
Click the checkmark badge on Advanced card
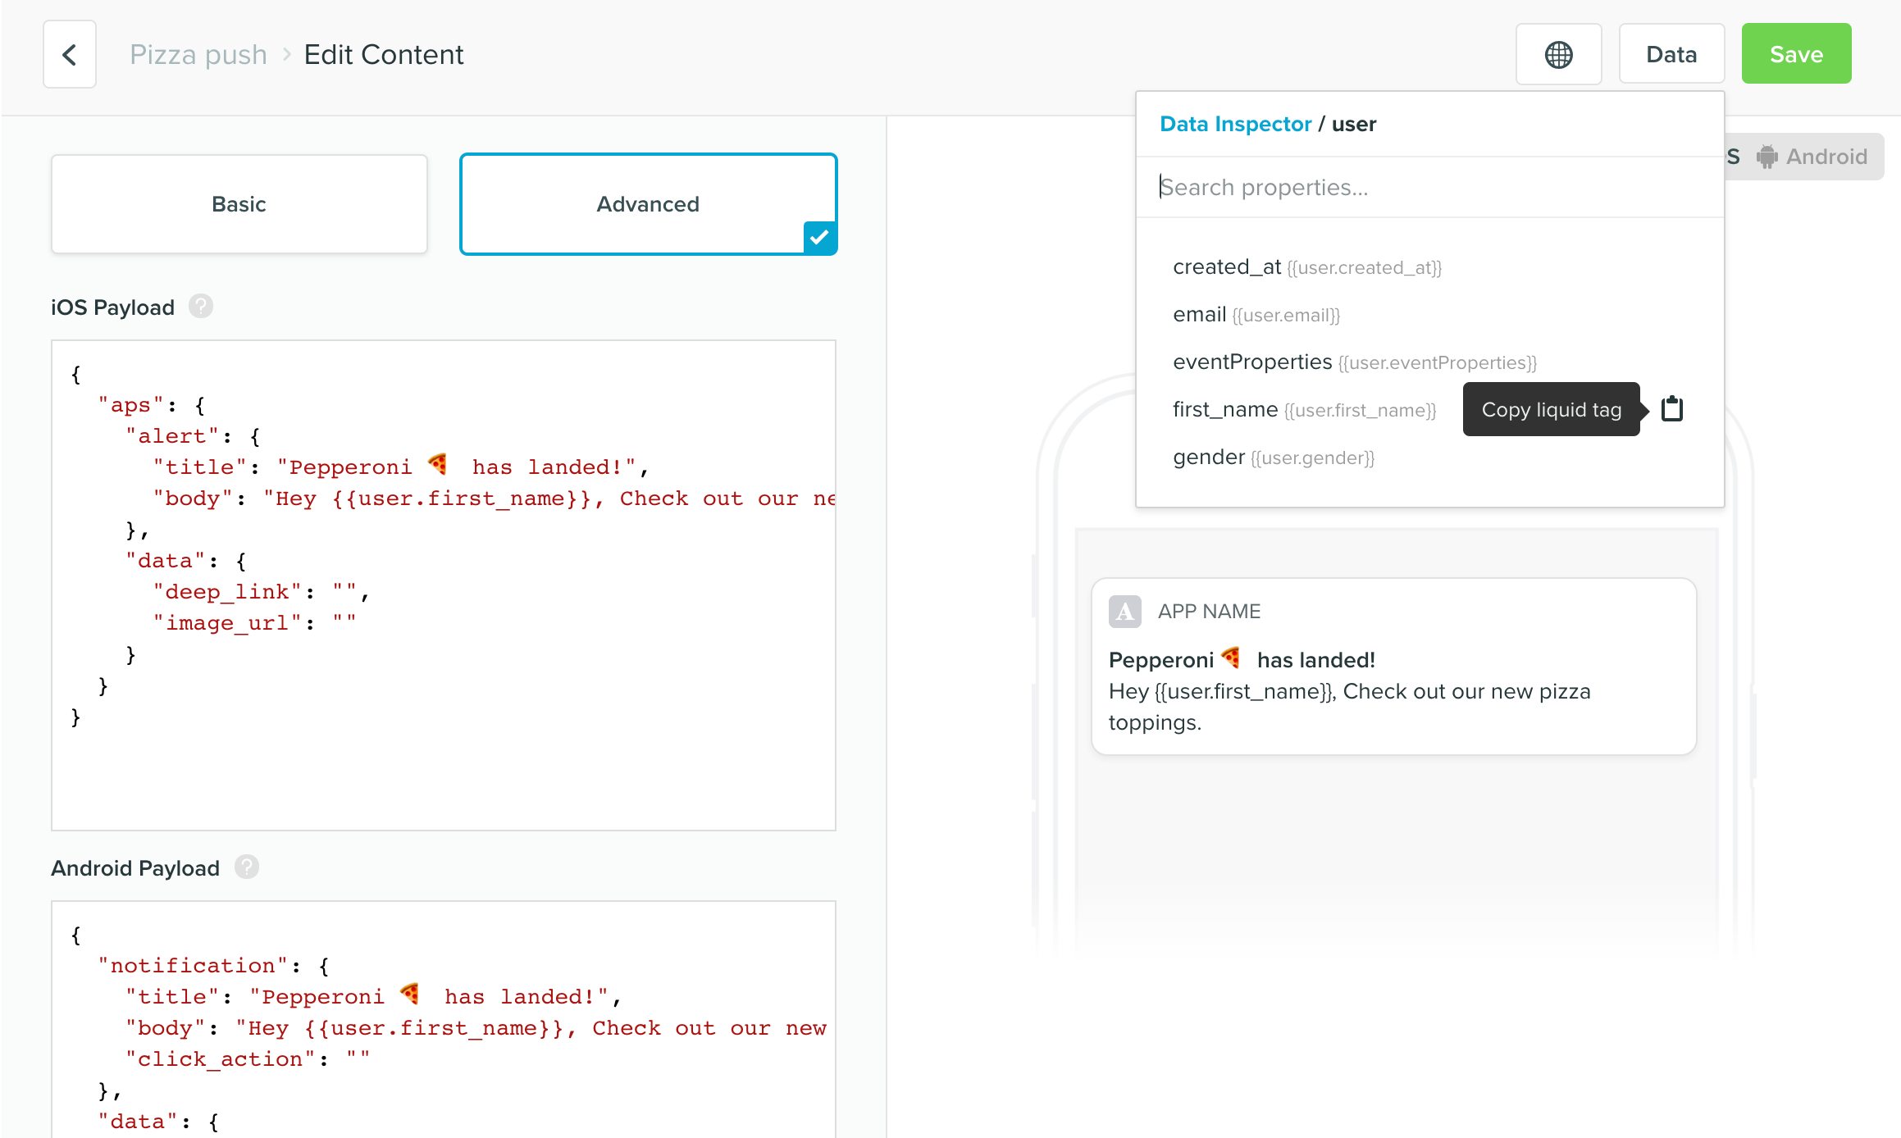coord(819,238)
